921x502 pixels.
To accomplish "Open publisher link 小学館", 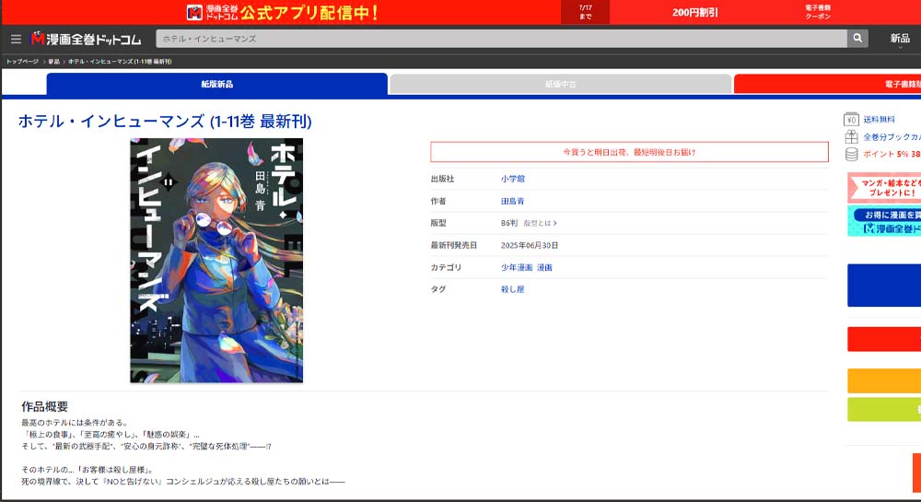I will tap(513, 179).
